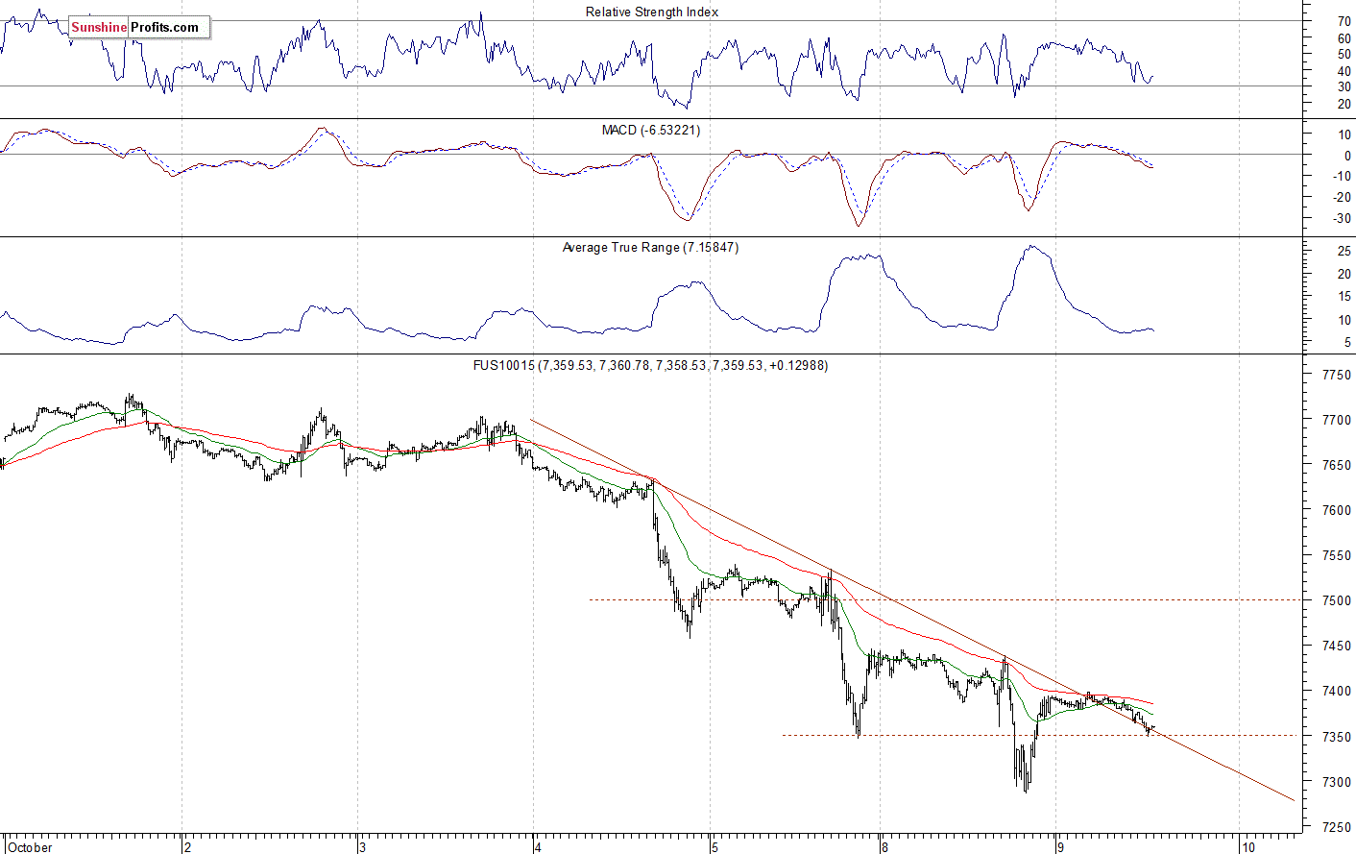Viewport: 1356px width, 854px height.
Task: Click the SunshineProfits.com logo
Action: (x=139, y=27)
